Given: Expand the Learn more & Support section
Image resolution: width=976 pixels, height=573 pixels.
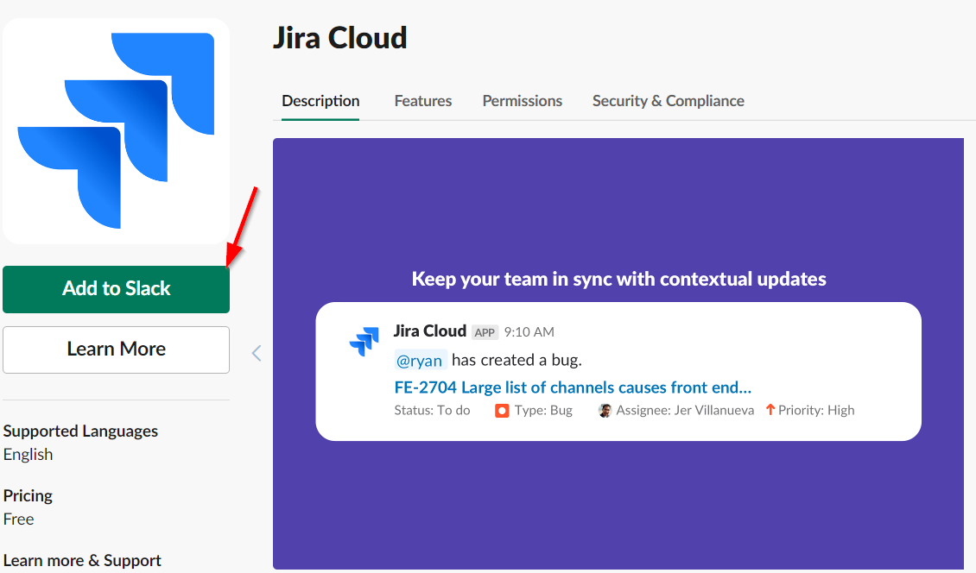Looking at the screenshot, I should point(82,560).
